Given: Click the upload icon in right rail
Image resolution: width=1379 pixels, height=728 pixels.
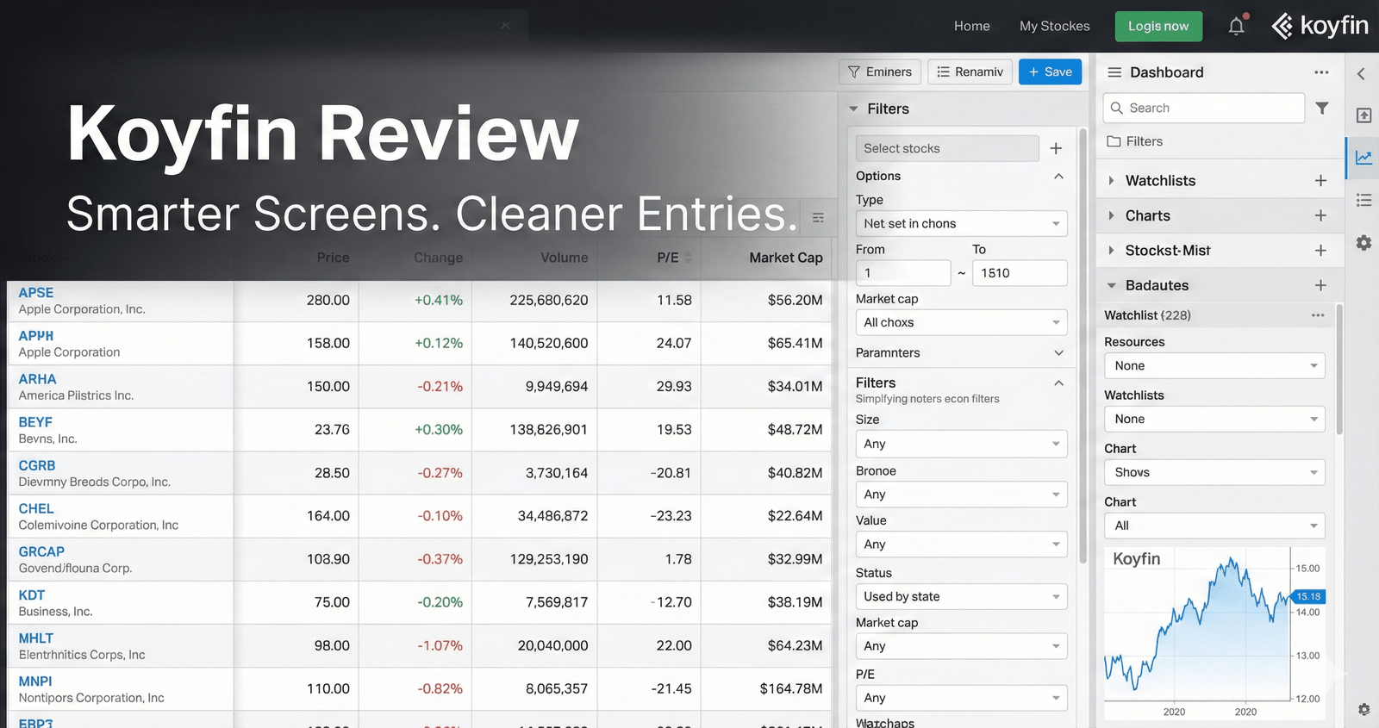Looking at the screenshot, I should coord(1363,115).
